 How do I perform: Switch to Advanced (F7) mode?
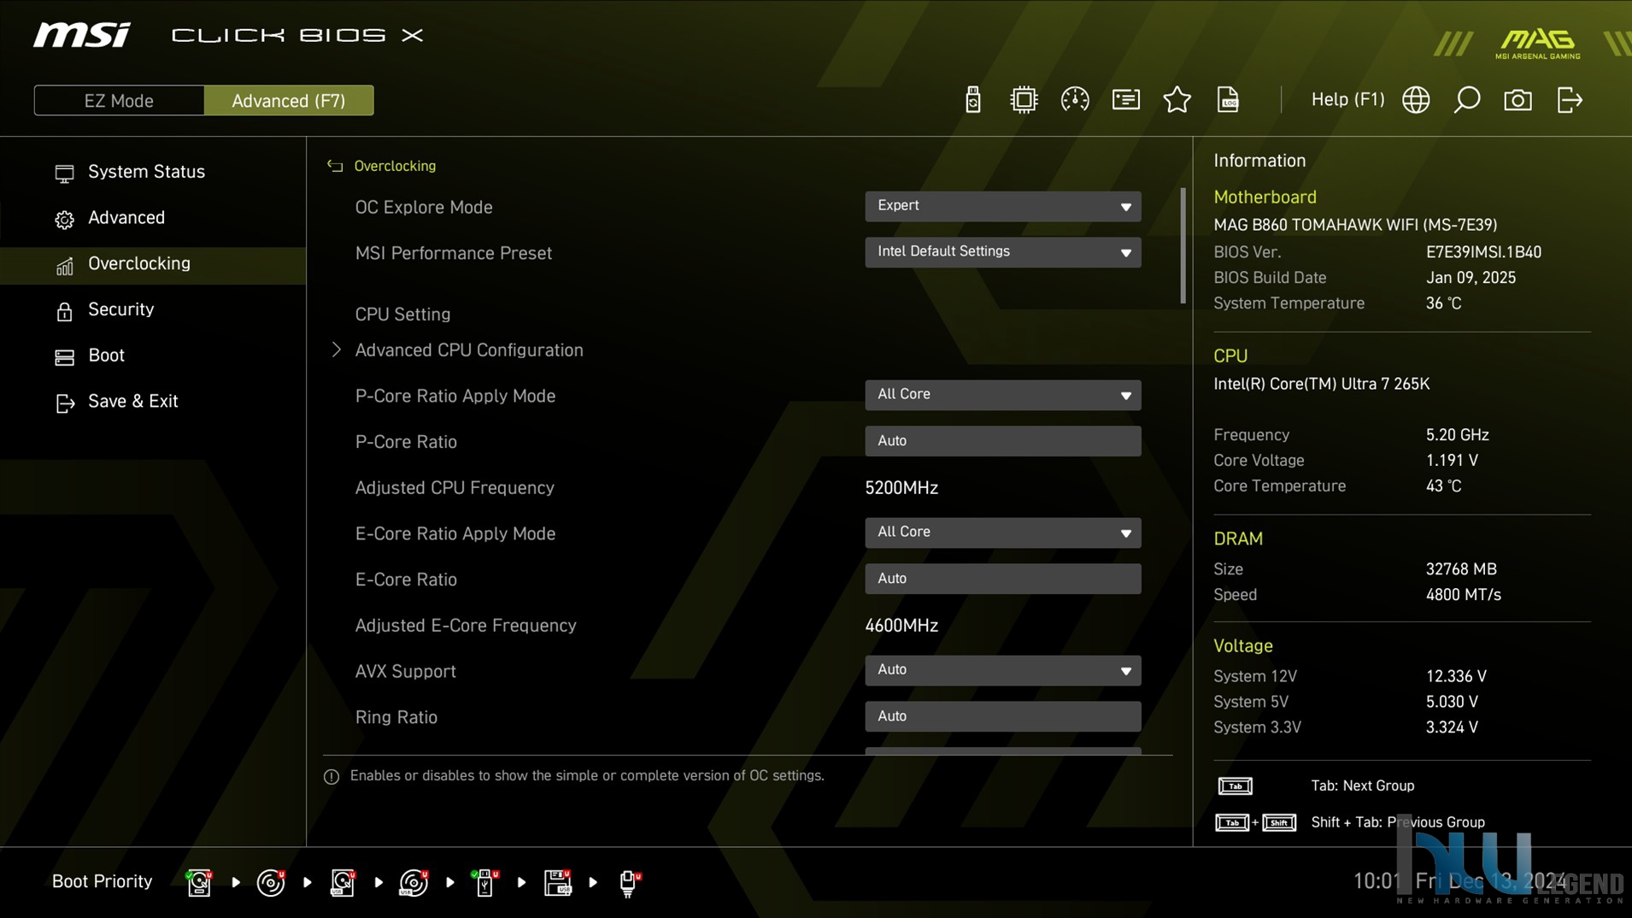289,101
